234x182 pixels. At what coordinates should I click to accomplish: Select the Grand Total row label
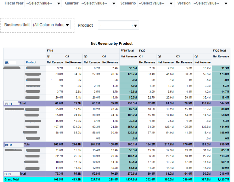point(12,179)
